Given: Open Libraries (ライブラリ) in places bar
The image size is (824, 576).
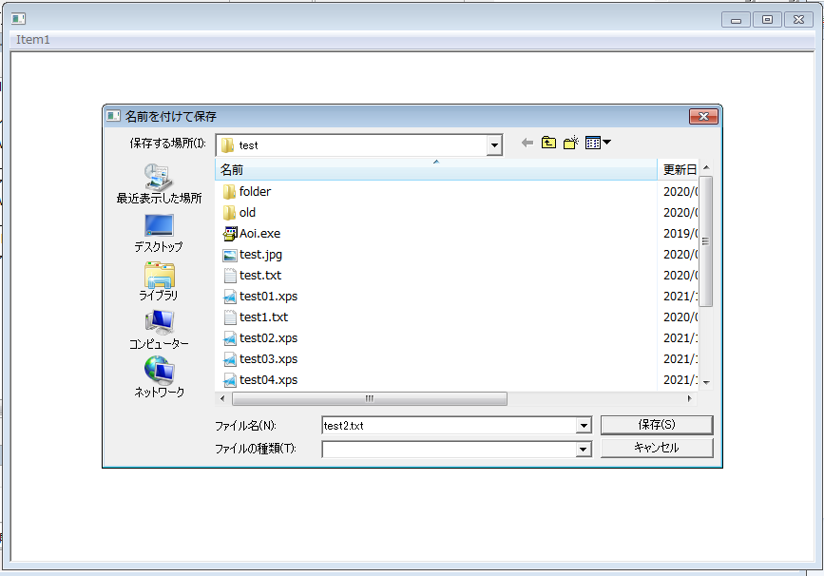Looking at the screenshot, I should point(159,281).
